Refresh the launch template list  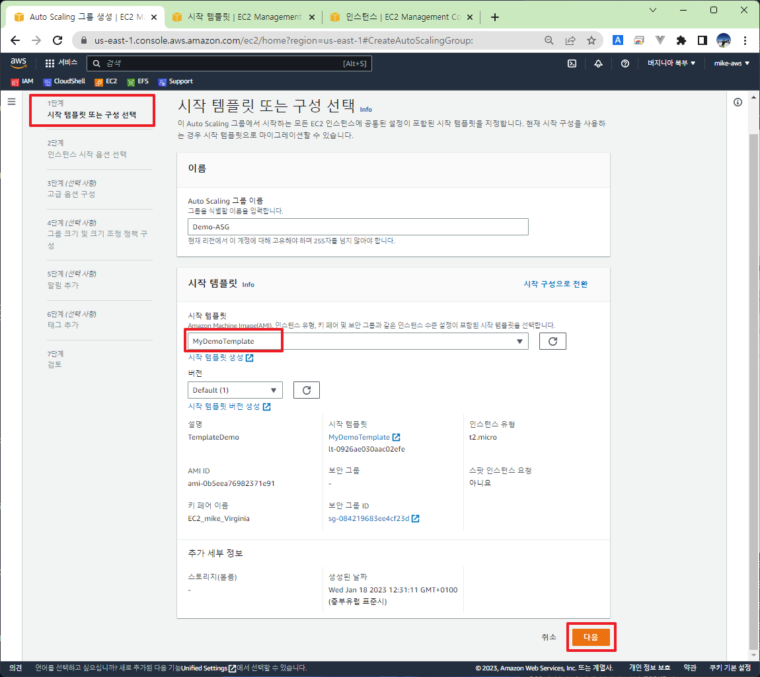click(x=552, y=341)
